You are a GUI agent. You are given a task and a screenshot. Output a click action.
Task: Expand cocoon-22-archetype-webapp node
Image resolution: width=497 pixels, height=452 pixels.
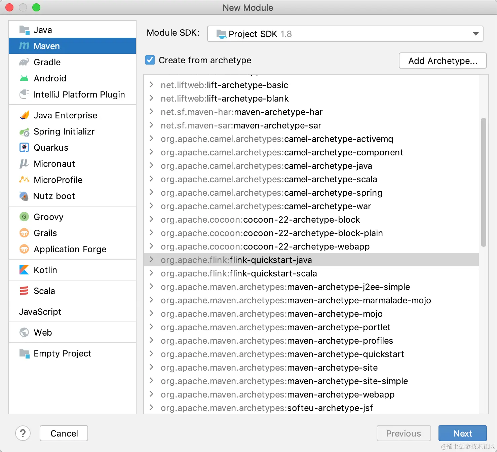tap(151, 246)
